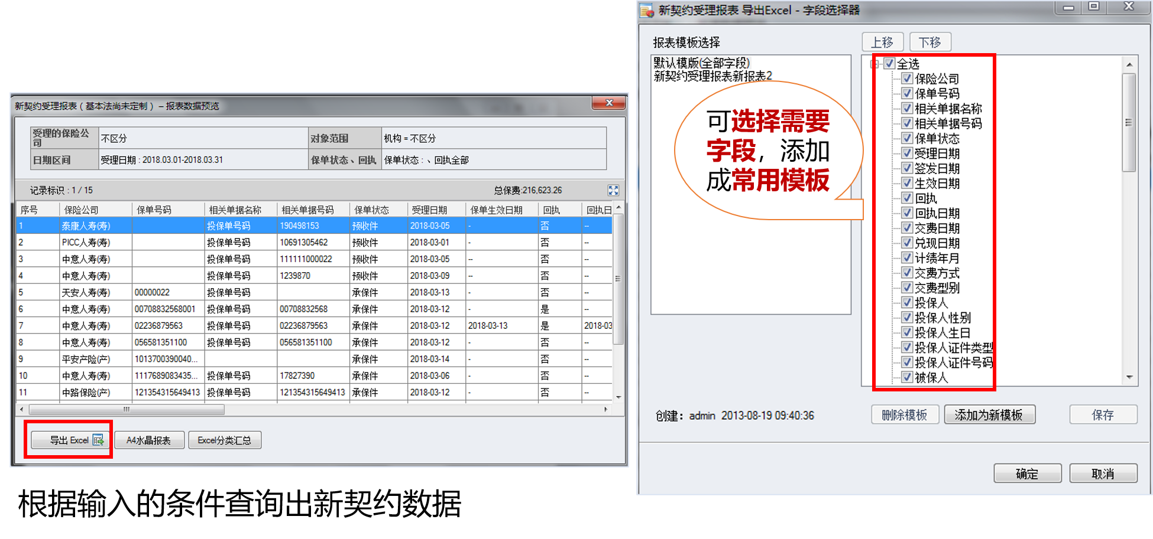This screenshot has width=1153, height=539.
Task: Toggle the 全选 select-all checkbox
Action: point(889,63)
